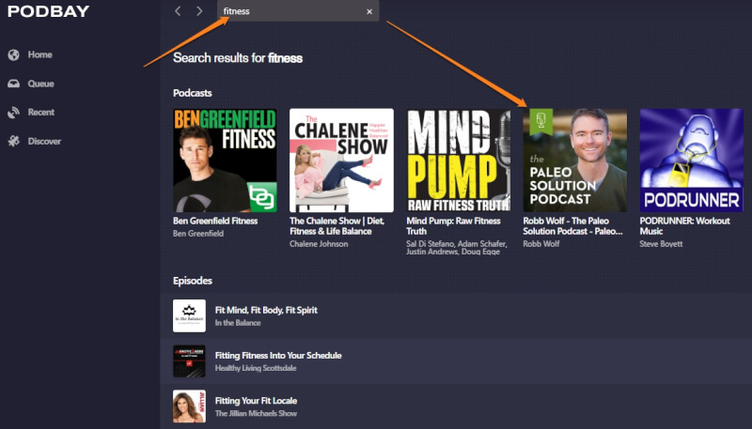Open The Chalene Show cover art
This screenshot has height=429, width=752.
(x=341, y=161)
